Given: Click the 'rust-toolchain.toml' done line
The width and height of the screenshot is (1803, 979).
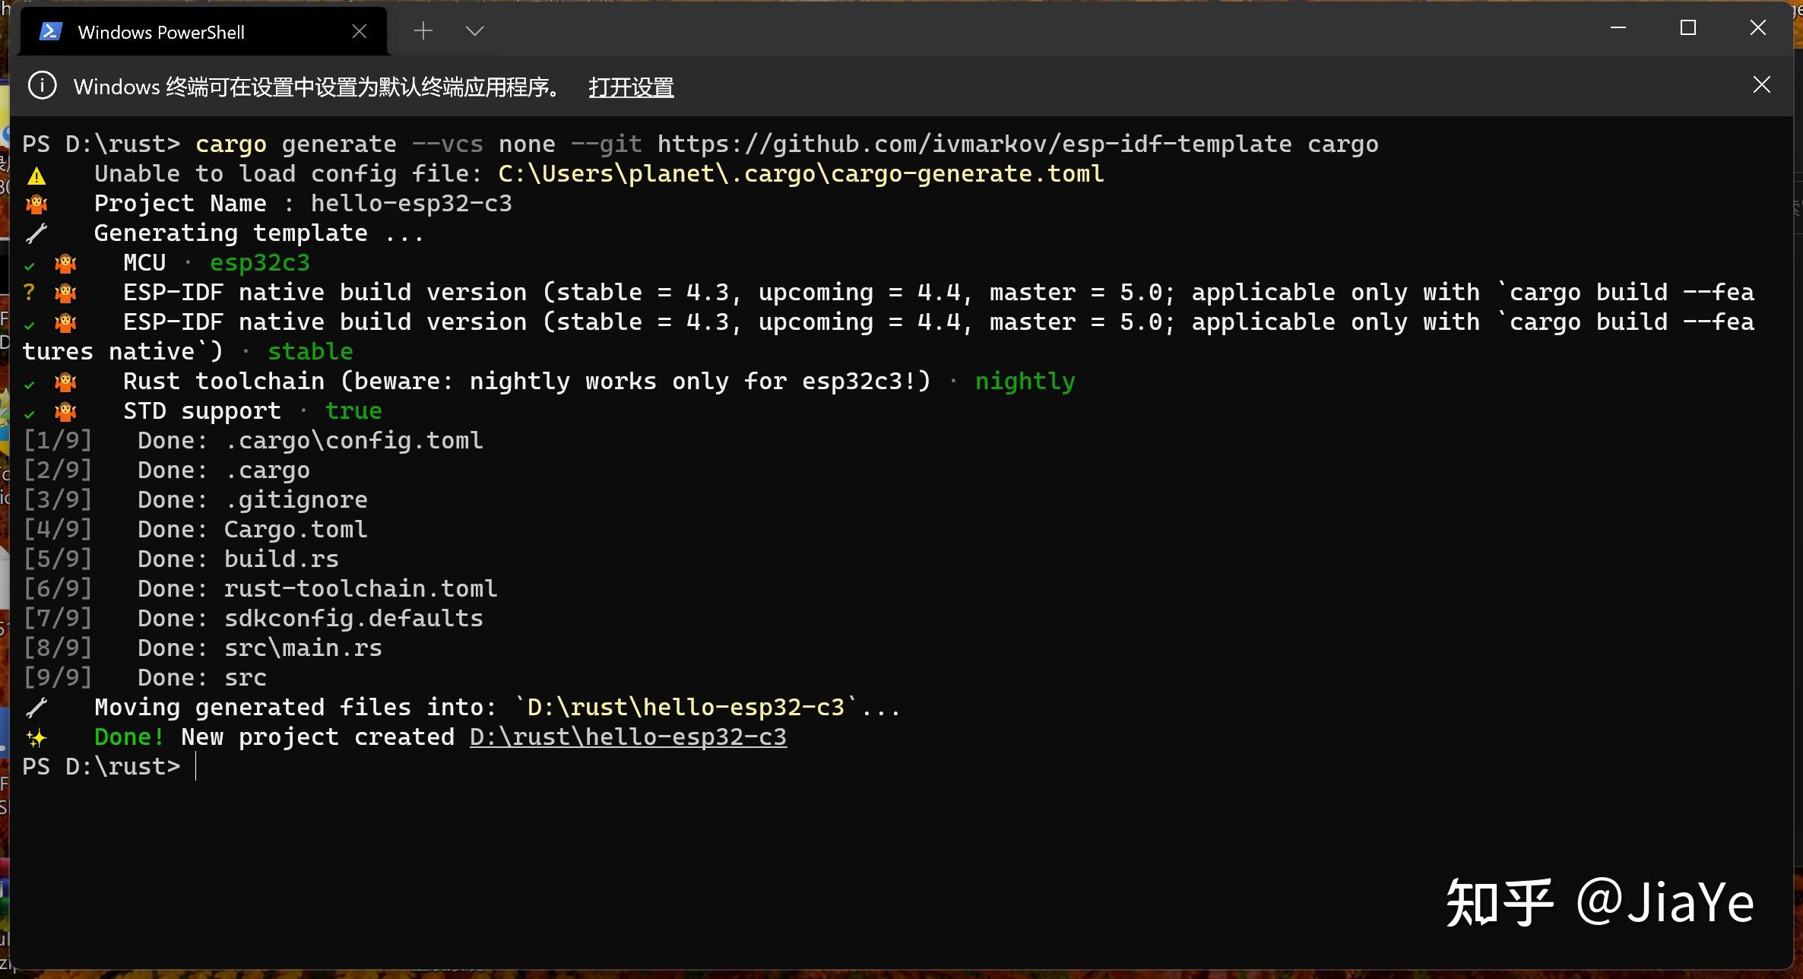Looking at the screenshot, I should point(260,588).
